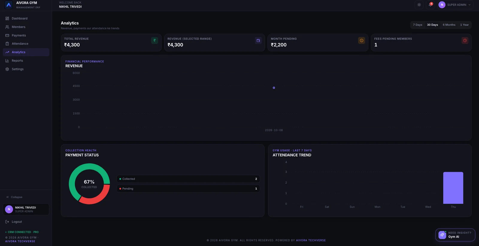479x246 pixels.
Task: Click the wallet icon on Revenue Selected Range
Action: pyautogui.click(x=258, y=40)
